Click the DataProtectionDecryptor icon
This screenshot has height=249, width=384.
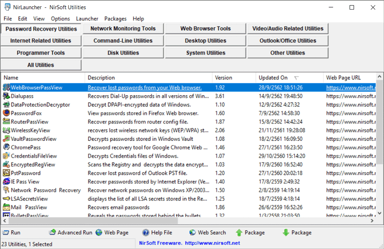click(6, 104)
